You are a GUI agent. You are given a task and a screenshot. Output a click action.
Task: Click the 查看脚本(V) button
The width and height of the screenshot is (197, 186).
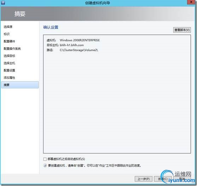182,30
